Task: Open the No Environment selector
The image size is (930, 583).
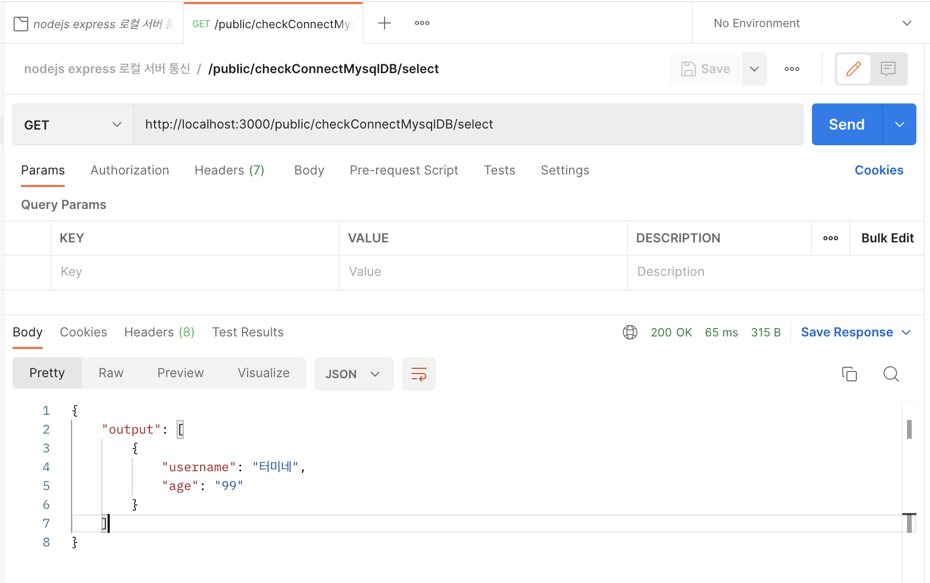Action: (812, 24)
